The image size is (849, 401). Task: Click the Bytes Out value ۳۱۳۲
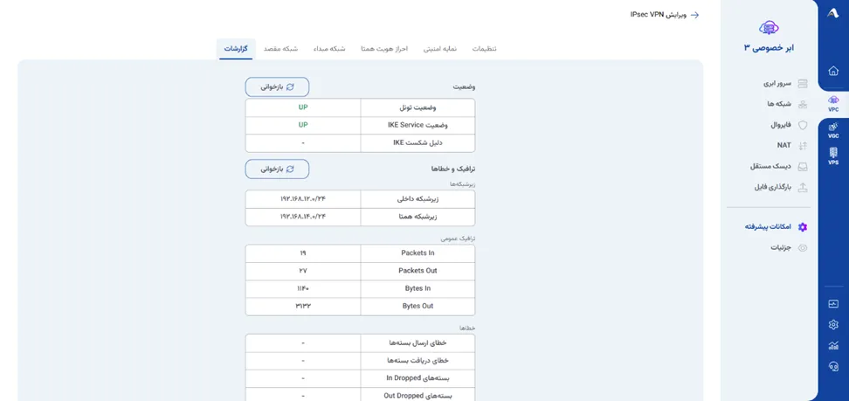coord(303,306)
